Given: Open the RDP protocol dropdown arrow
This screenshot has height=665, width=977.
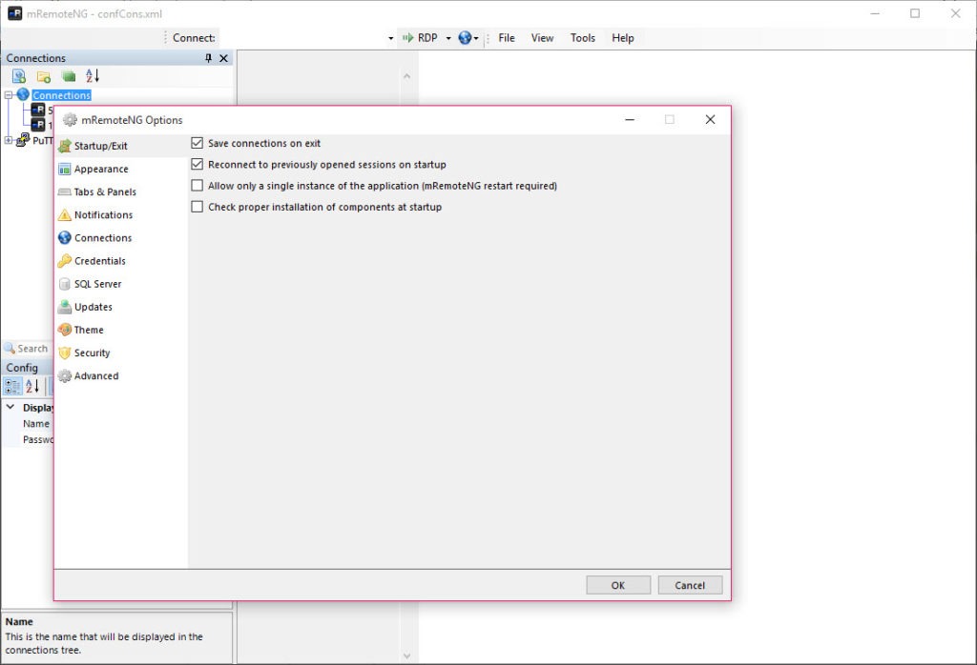Looking at the screenshot, I should click(x=448, y=38).
